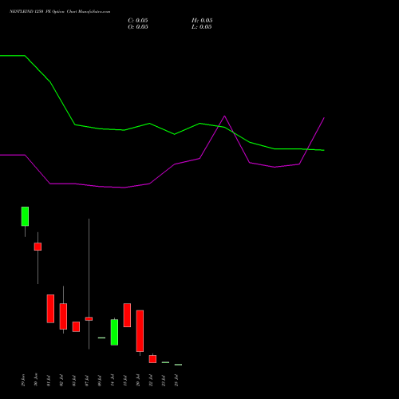This screenshot has height=399, width=399.
Task: Click the chart title text at top
Action: (60, 12)
